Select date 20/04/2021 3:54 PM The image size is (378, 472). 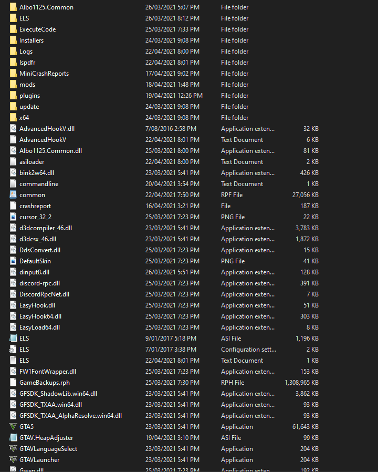point(172,184)
